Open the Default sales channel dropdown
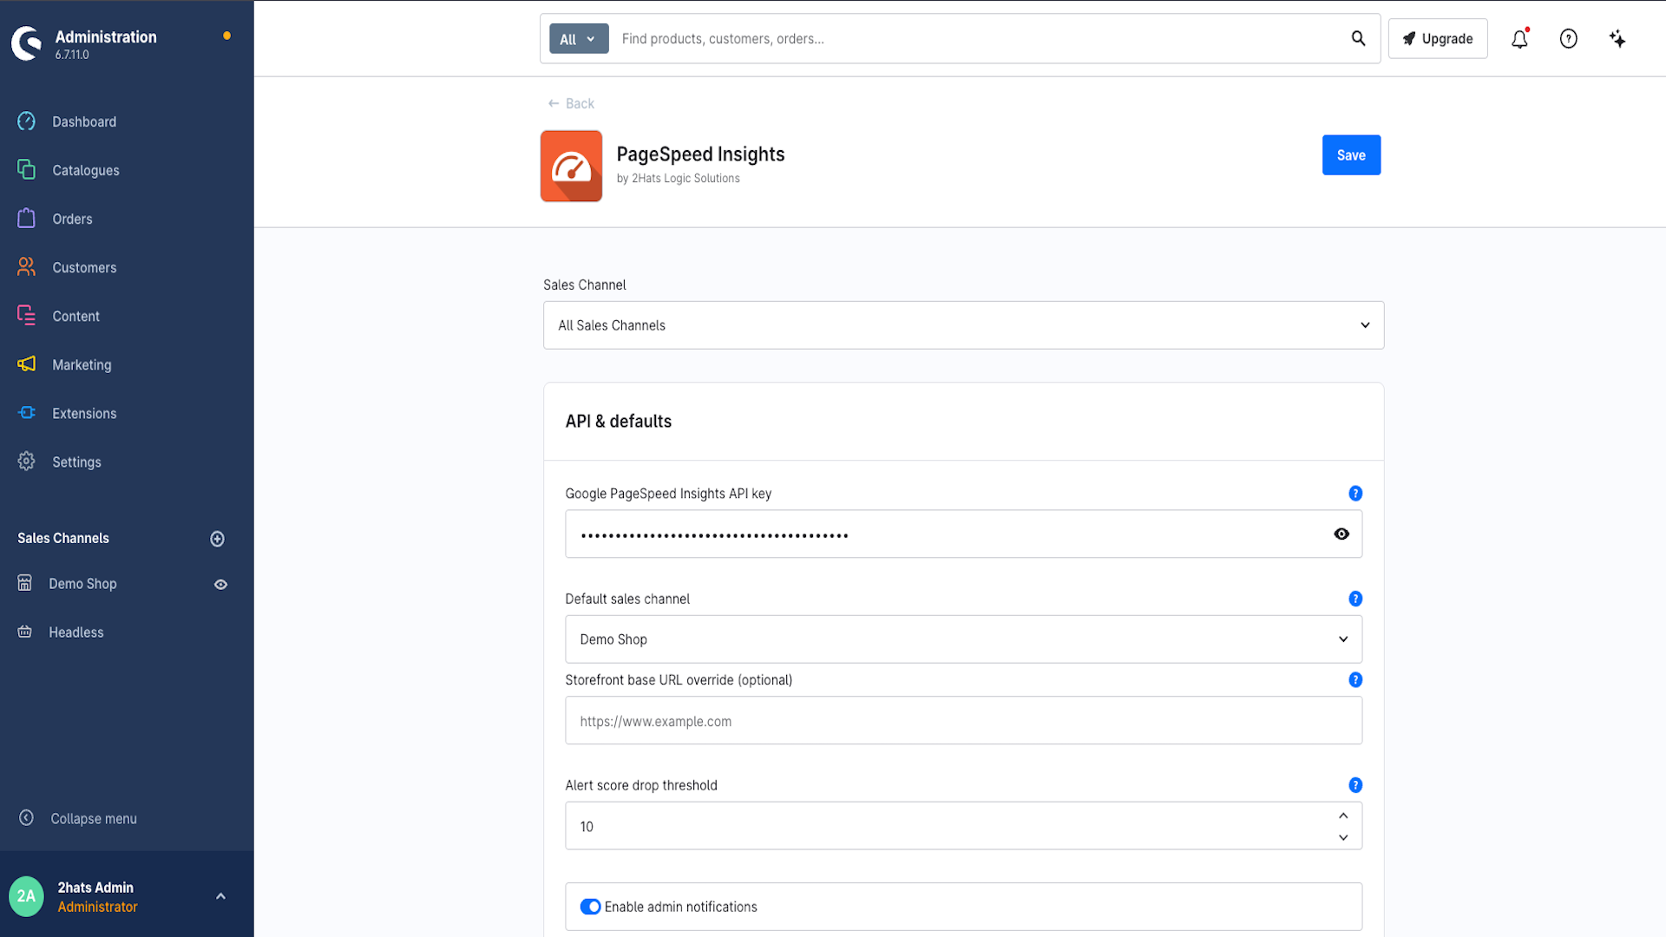 coord(963,639)
